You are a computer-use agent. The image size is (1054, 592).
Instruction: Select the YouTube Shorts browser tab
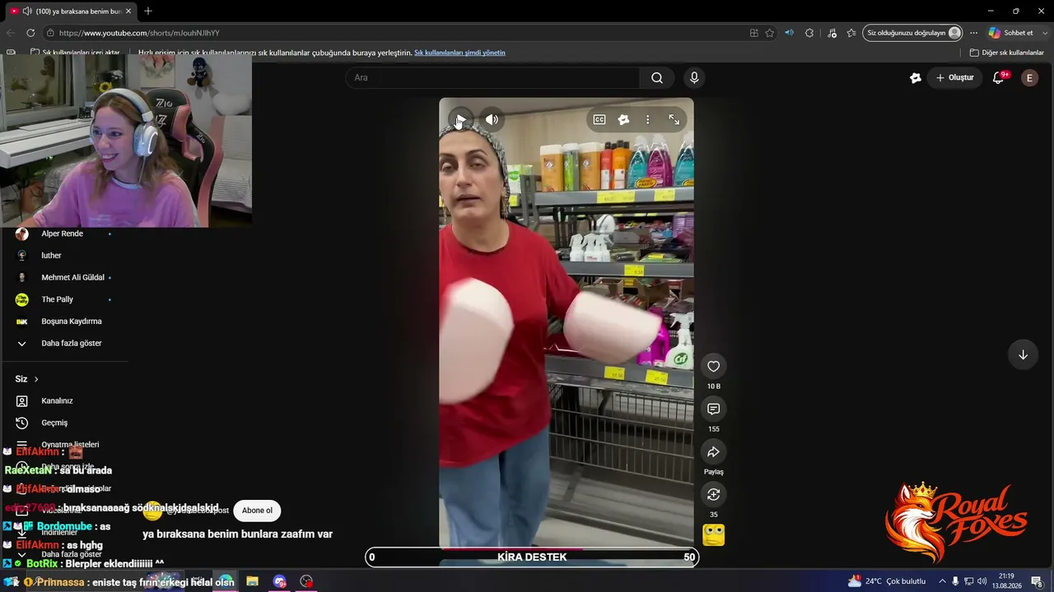coord(71,11)
